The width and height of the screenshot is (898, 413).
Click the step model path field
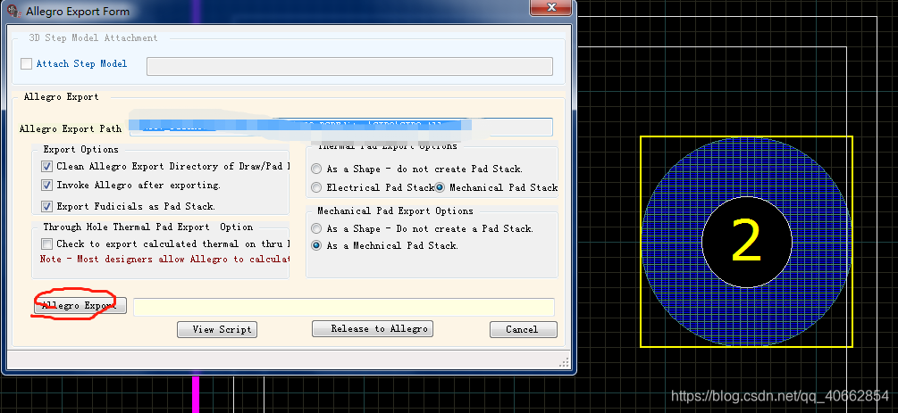click(349, 66)
